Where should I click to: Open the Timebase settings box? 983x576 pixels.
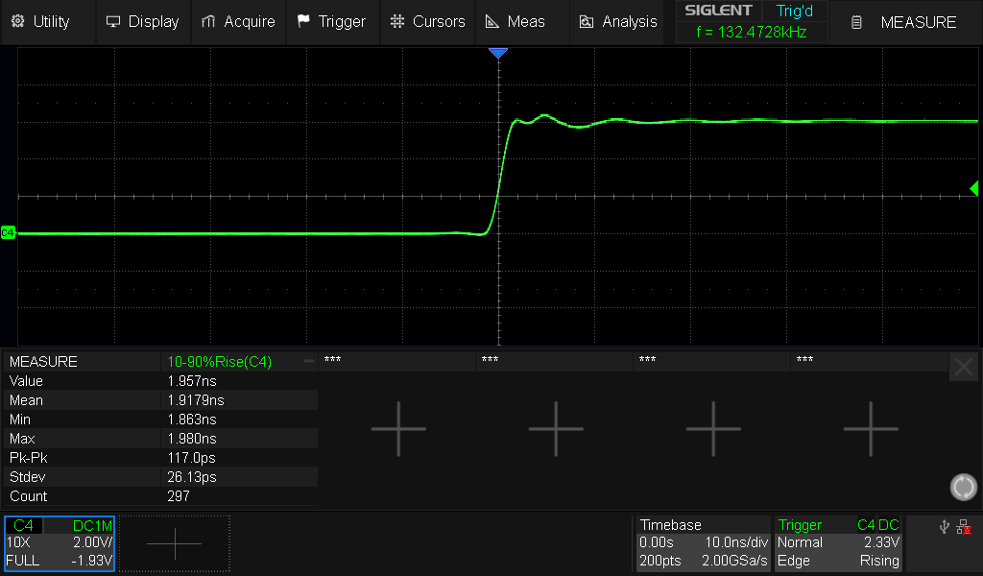click(705, 543)
